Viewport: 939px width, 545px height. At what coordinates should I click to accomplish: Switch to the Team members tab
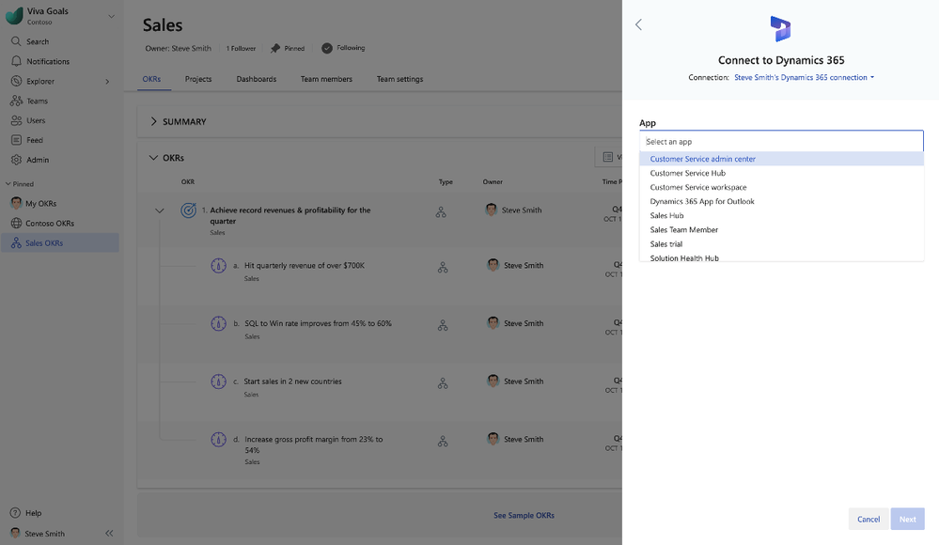tap(326, 79)
